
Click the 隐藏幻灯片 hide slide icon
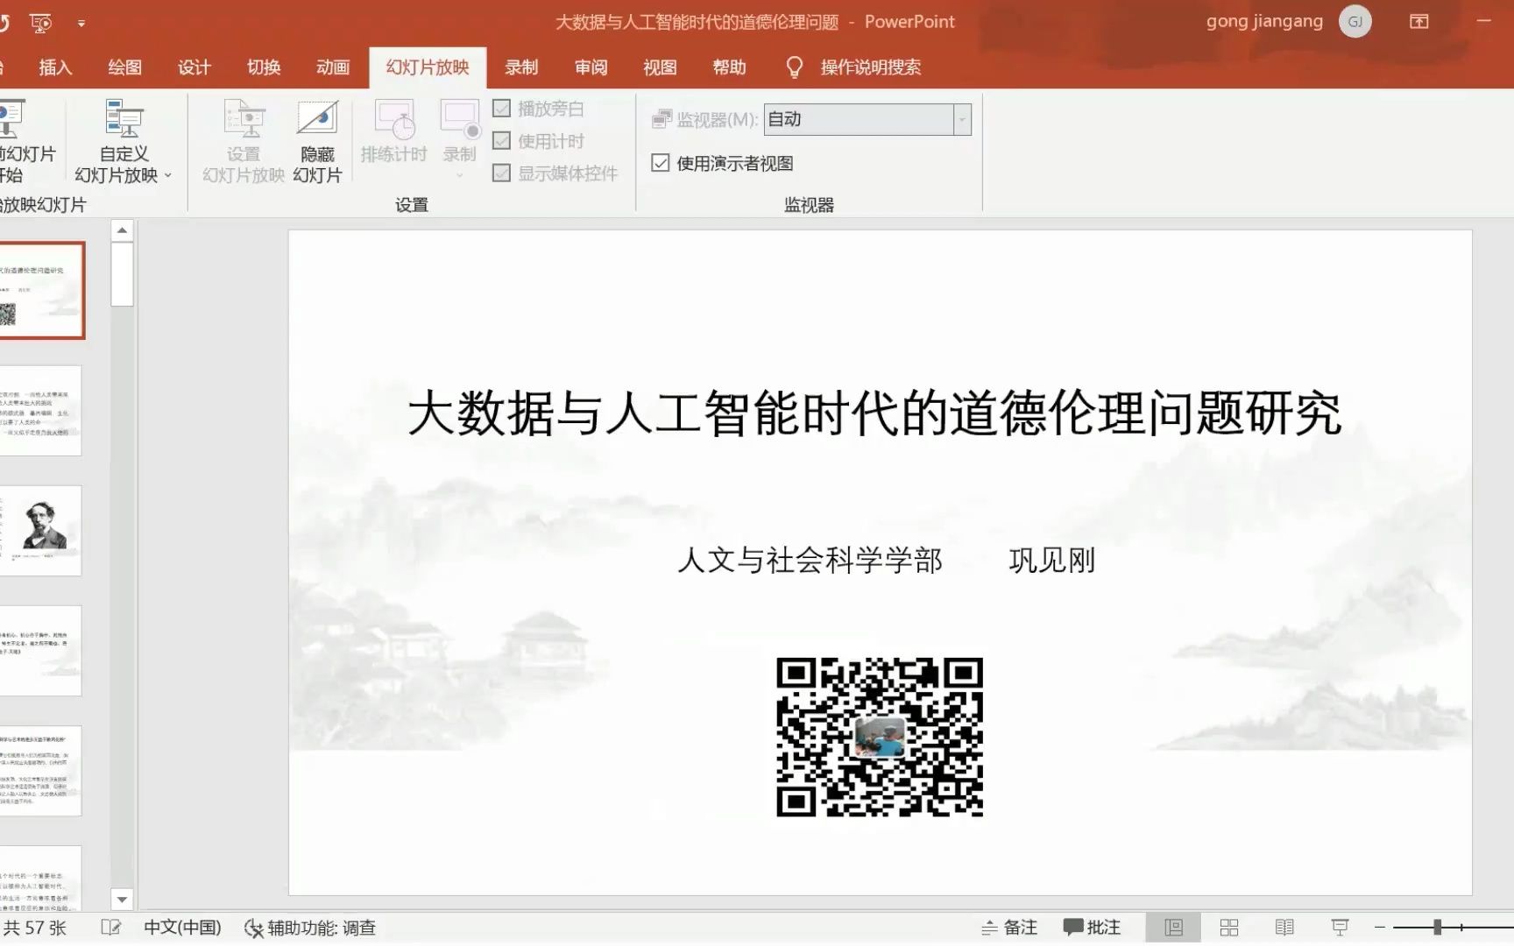click(317, 119)
